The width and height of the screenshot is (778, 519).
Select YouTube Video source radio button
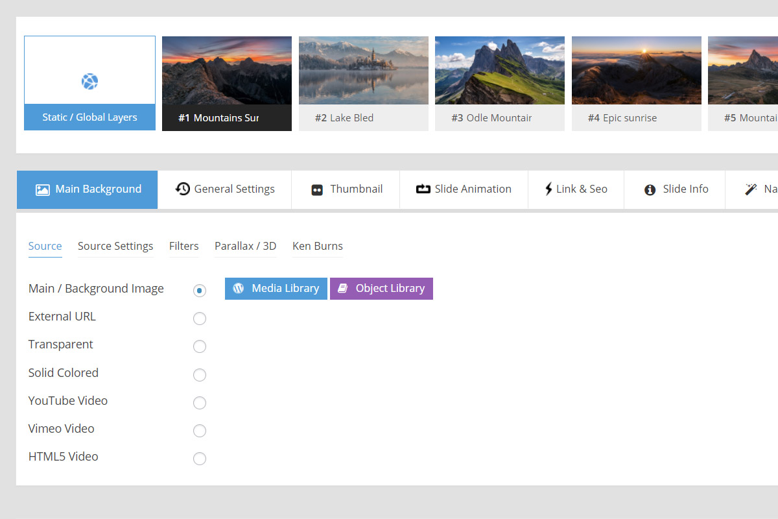200,403
